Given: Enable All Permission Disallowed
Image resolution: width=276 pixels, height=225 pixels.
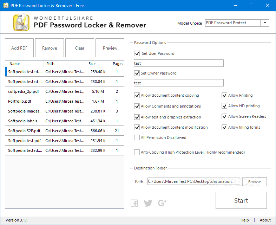Looking at the screenshot, I should (x=137, y=137).
